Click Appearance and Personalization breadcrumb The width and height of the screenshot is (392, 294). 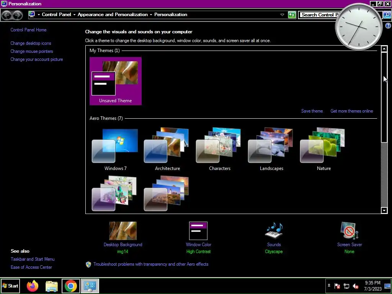tap(113, 15)
